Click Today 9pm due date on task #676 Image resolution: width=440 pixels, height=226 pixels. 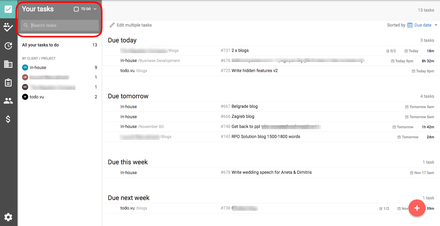(402, 61)
